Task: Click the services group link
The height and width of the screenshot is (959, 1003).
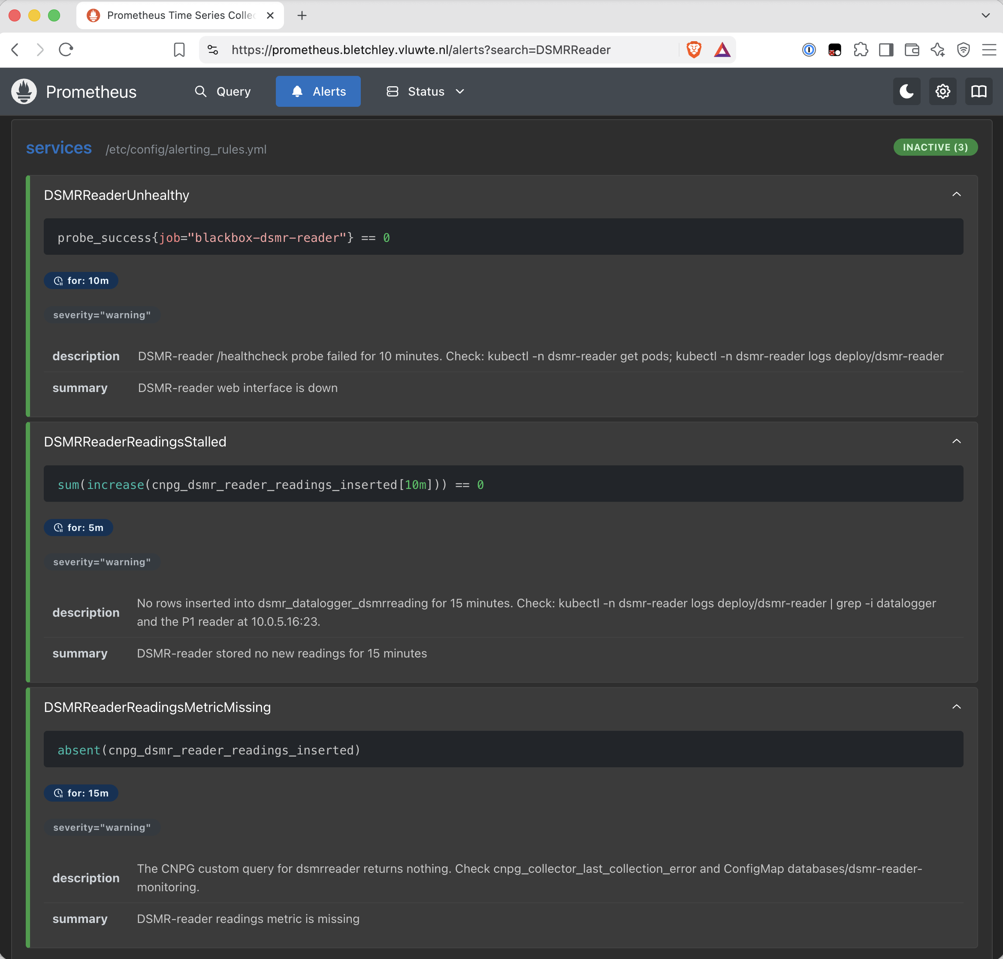Action: 59,148
